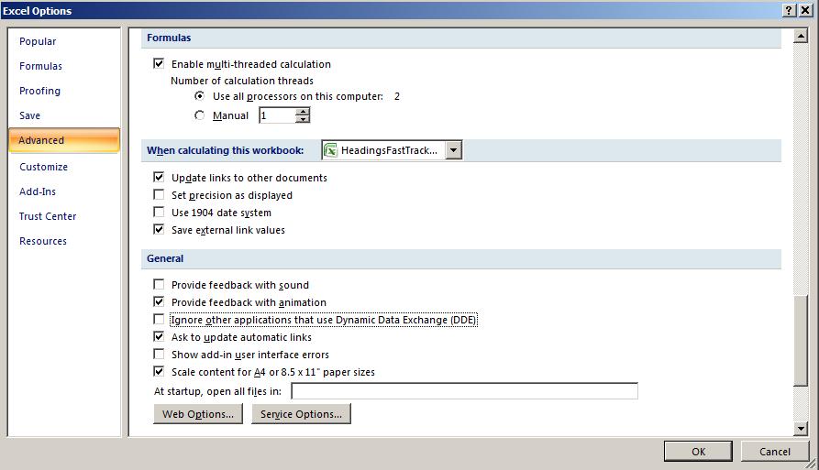Image resolution: width=819 pixels, height=470 pixels.
Task: Select the Manual threads radio button
Action: [x=200, y=115]
